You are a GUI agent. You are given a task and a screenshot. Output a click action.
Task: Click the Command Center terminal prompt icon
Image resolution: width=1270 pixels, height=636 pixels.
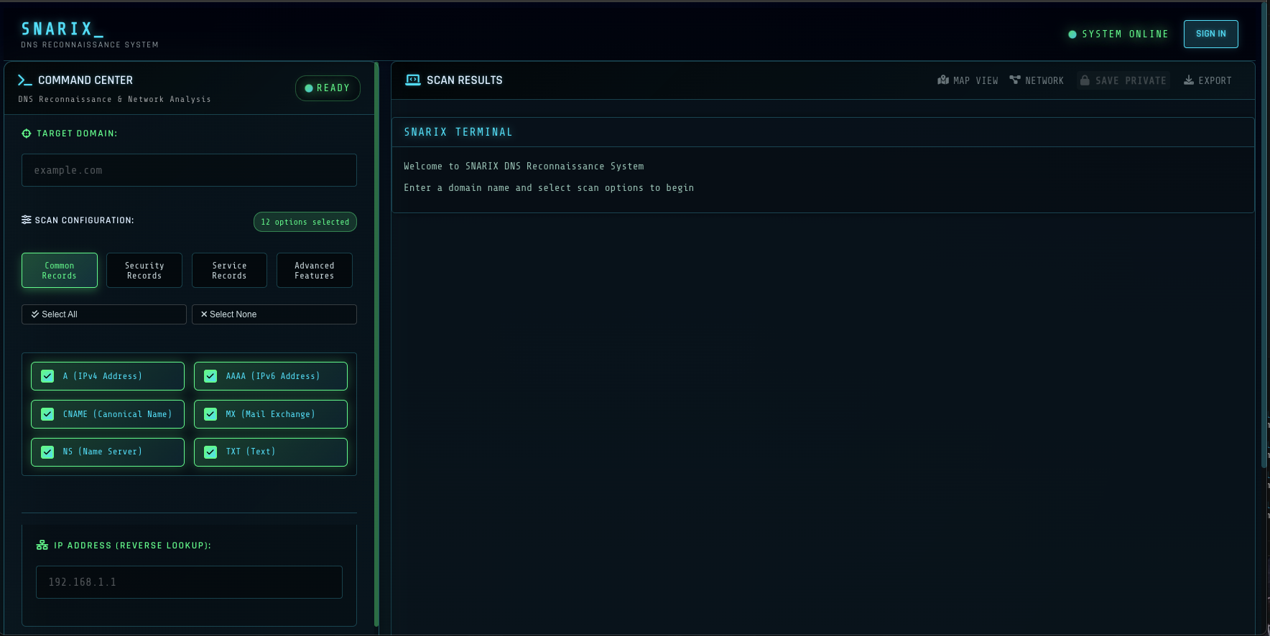25,80
